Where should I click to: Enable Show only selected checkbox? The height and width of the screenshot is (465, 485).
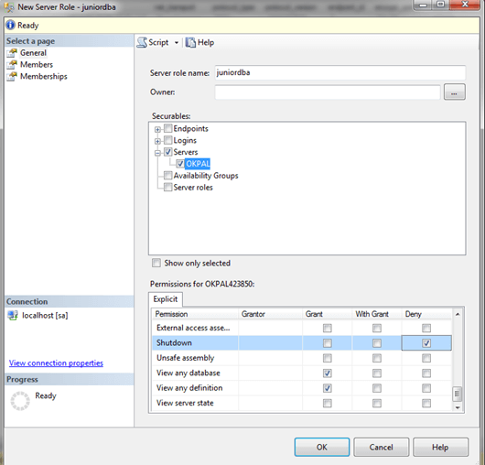[156, 263]
